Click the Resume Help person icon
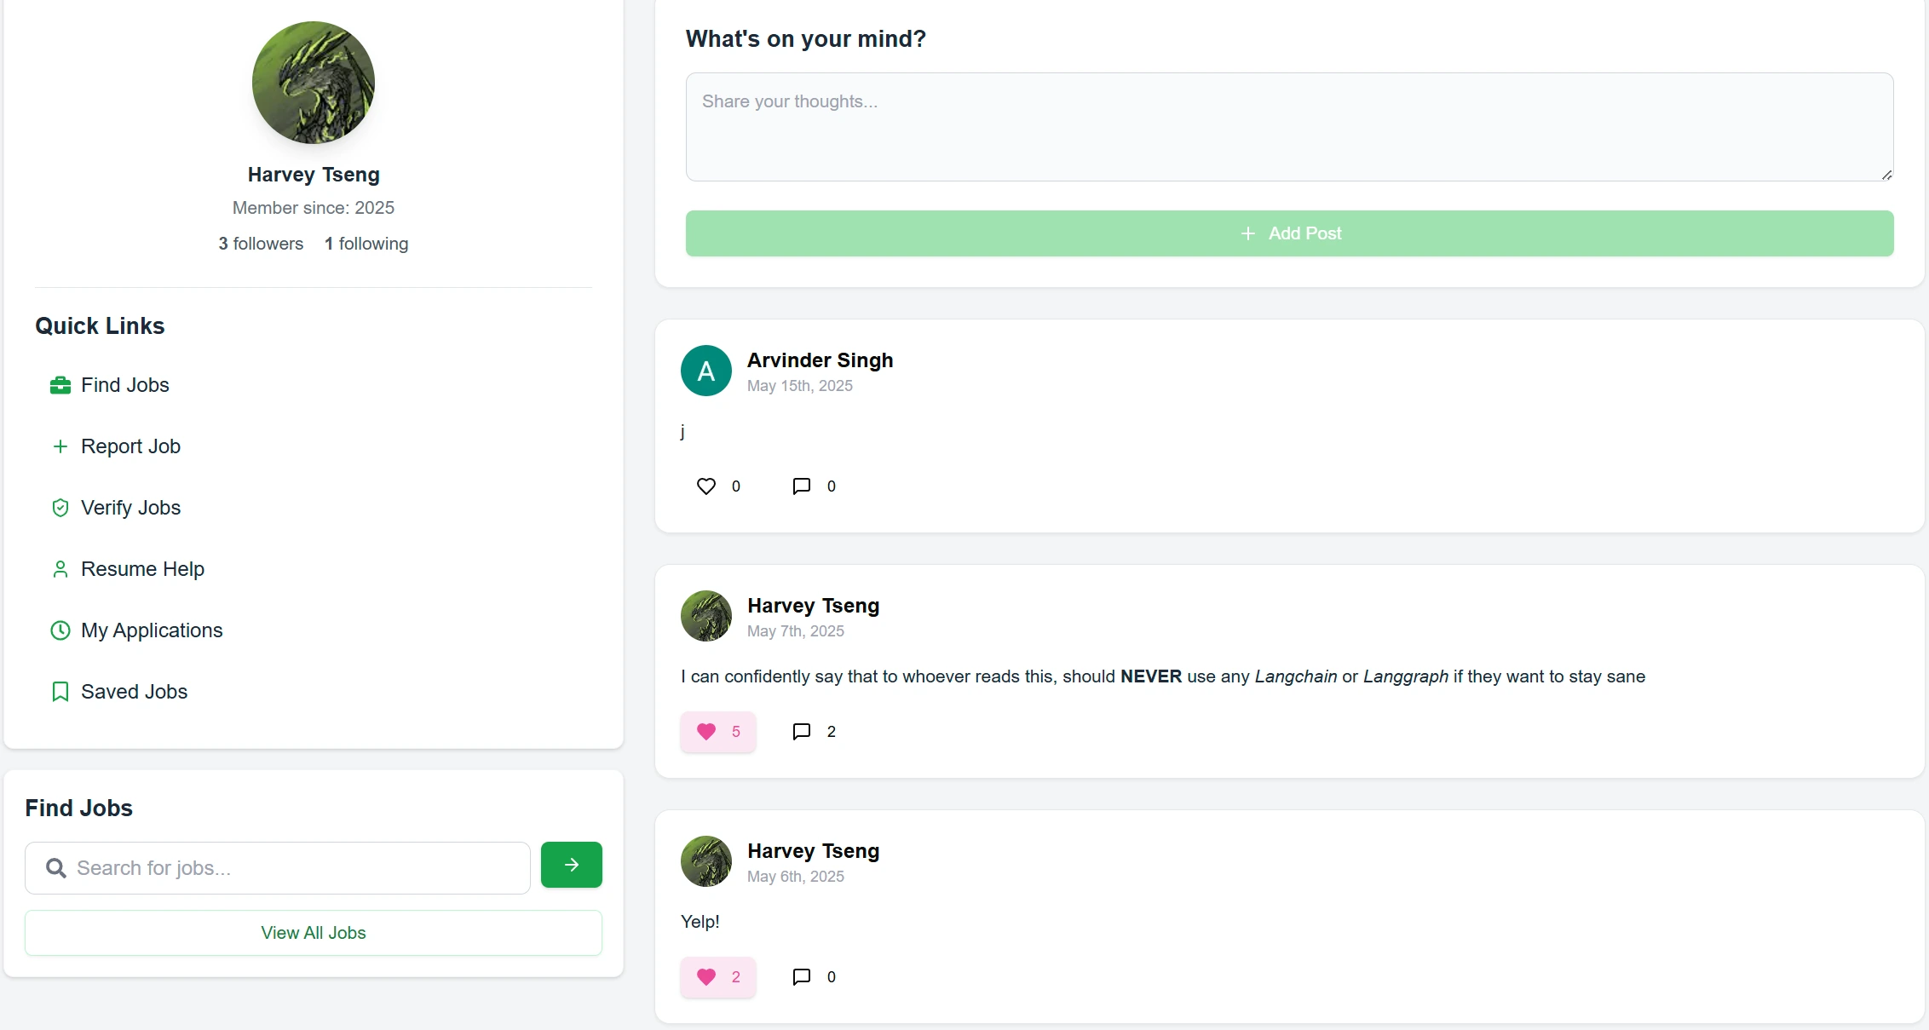 [60, 568]
